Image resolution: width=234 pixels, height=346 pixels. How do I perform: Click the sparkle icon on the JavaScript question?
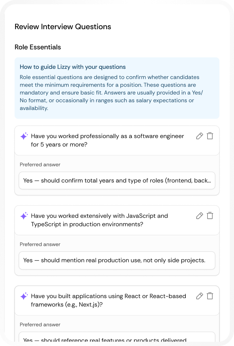pyautogui.click(x=24, y=216)
